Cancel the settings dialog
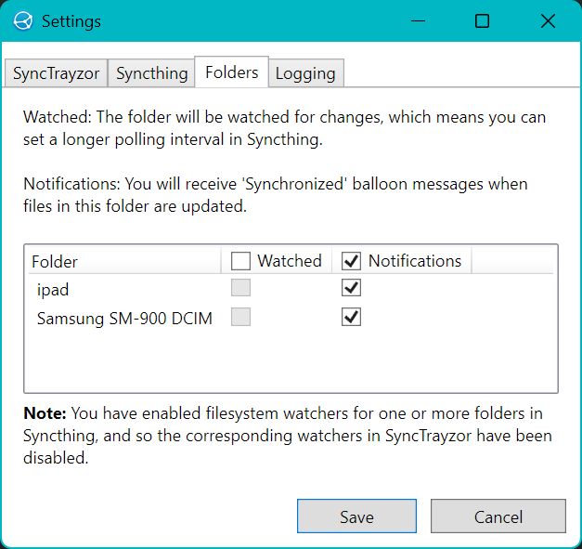Viewport: 582px width, 549px height. [x=498, y=516]
